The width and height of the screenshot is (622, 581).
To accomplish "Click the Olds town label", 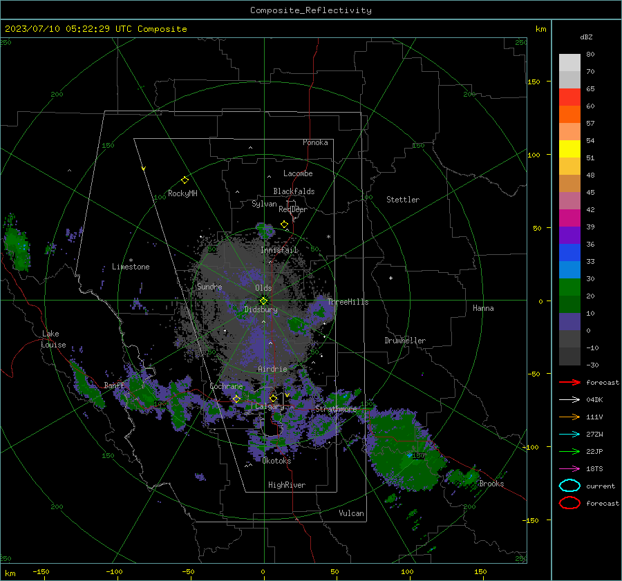I will 263,288.
